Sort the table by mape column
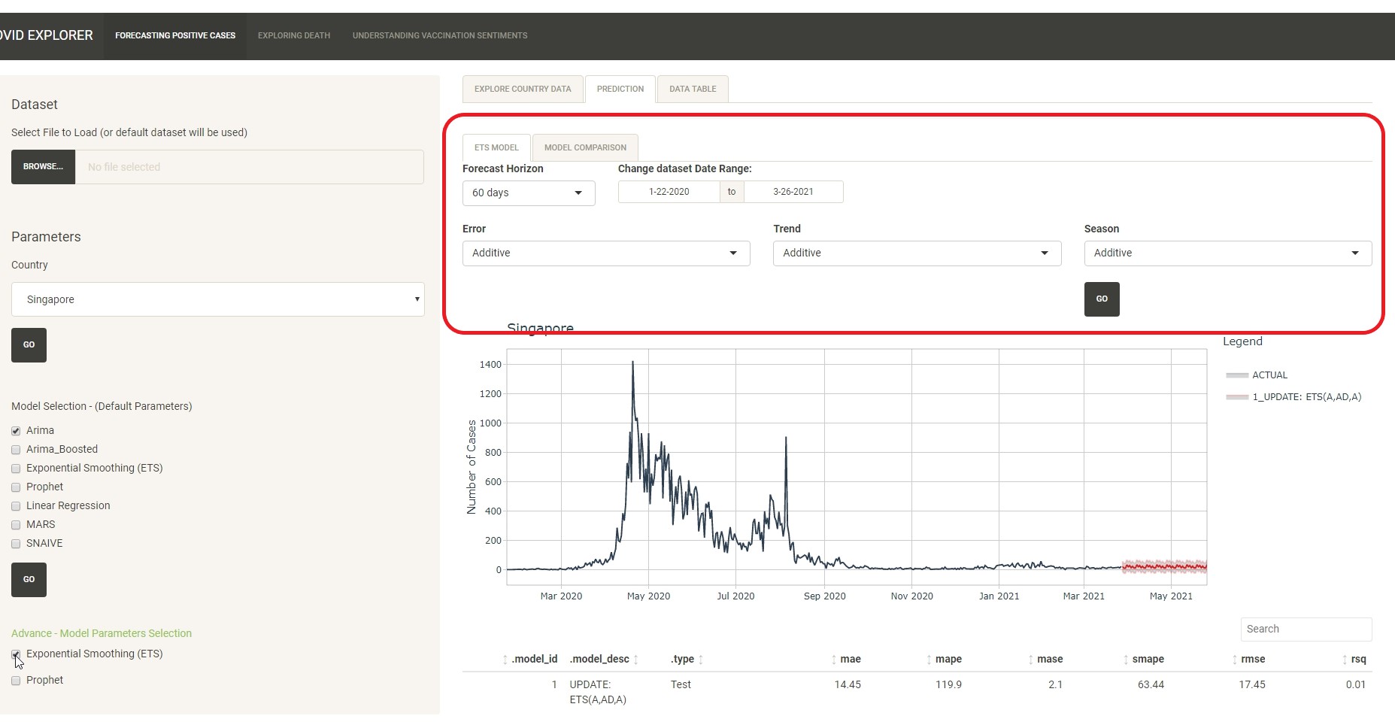This screenshot has height=722, width=1395. (x=948, y=660)
